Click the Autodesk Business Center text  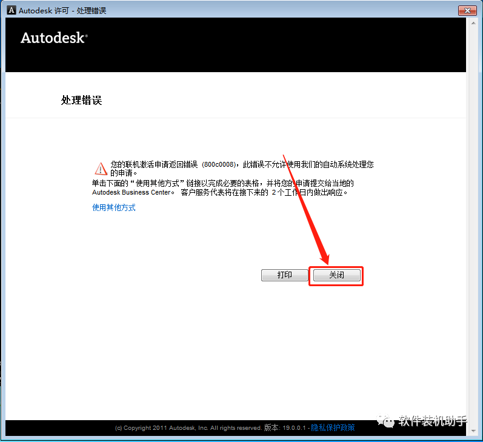pyautogui.click(x=132, y=192)
